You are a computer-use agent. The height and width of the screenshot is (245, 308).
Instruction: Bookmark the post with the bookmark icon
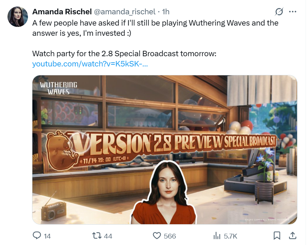(277, 235)
